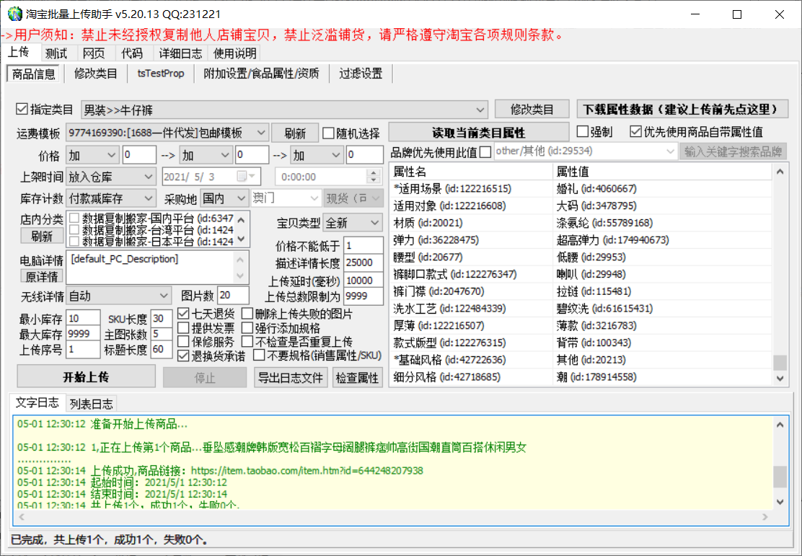Screen dimensions: 802x556
Task: Open the 无线详情 自动 dropdown
Action: 118,296
